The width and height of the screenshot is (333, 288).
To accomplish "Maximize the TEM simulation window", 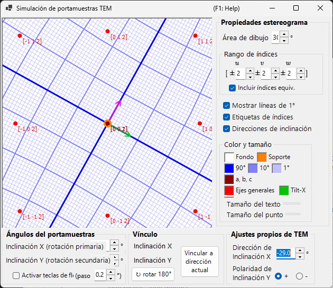I will [296, 8].
